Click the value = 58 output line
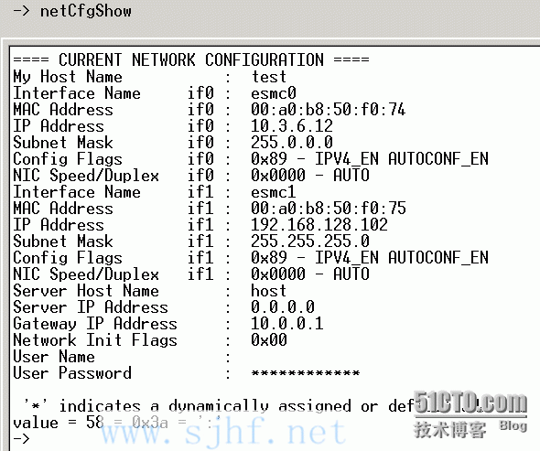 pyautogui.click(x=117, y=423)
